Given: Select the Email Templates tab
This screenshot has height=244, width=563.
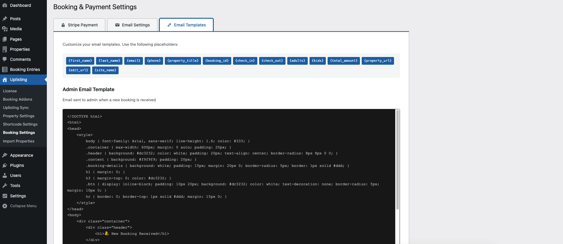Looking at the screenshot, I should pos(186,25).
